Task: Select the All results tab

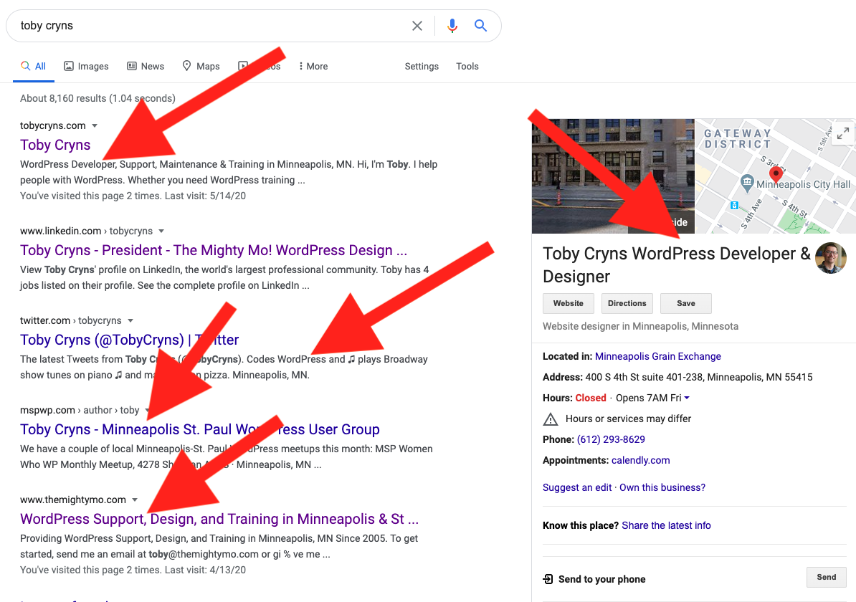Action: point(33,66)
